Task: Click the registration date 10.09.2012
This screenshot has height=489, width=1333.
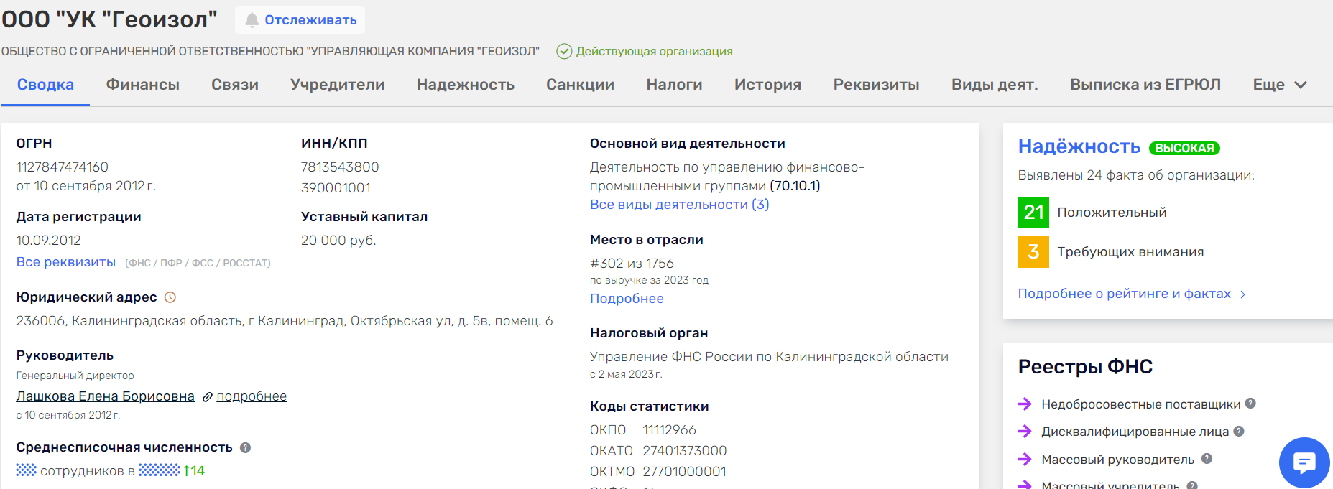Action: click(48, 241)
